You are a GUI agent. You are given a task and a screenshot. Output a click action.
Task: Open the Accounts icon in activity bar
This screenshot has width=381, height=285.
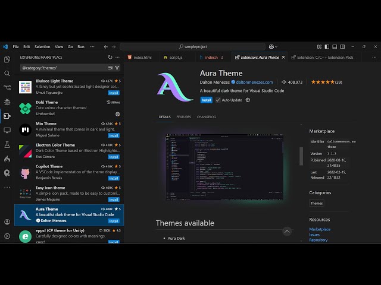tap(7, 221)
